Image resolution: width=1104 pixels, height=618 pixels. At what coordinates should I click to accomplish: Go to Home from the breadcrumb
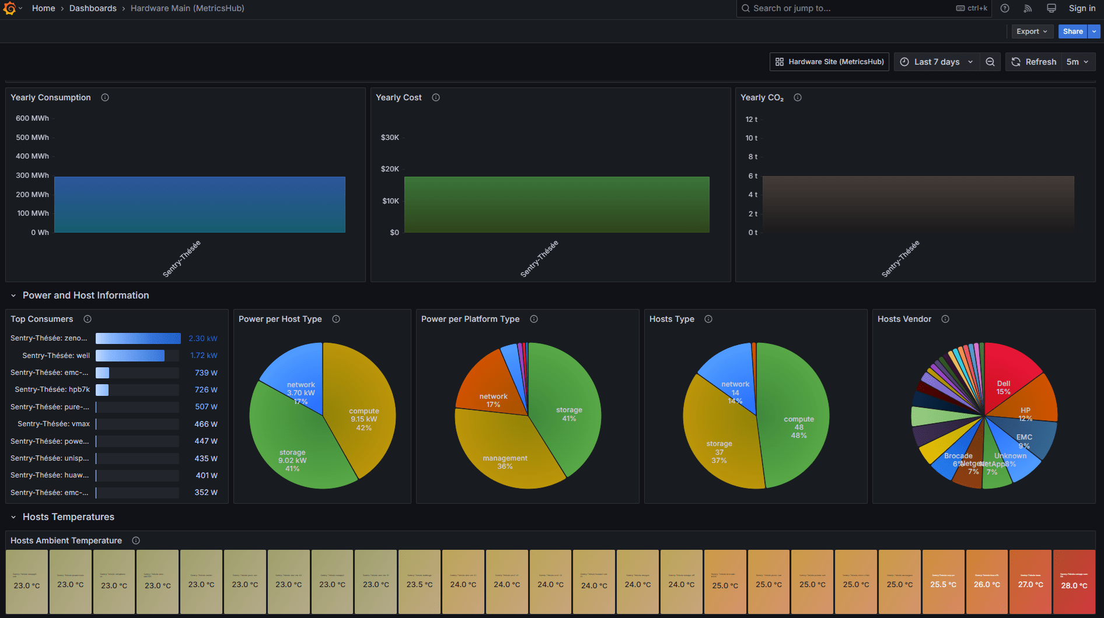pos(43,8)
